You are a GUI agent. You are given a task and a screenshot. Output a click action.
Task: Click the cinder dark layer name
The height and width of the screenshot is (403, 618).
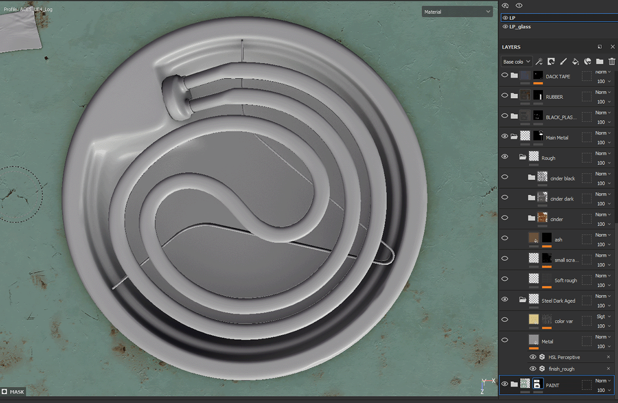(x=562, y=199)
